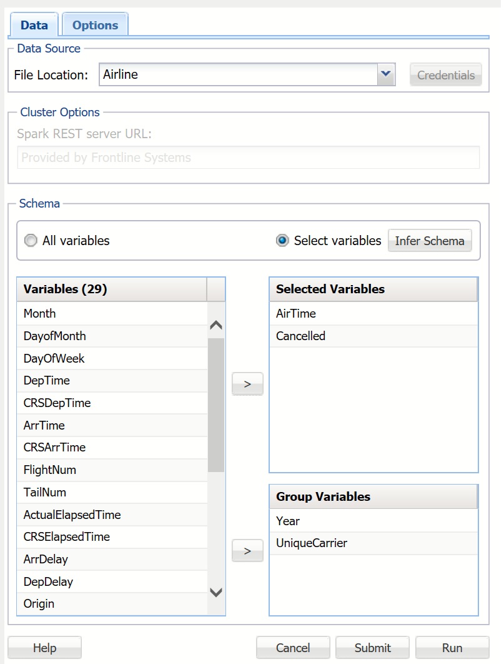Viewport: 504px width, 664px height.
Task: Click the Help button
Action: pos(44,648)
